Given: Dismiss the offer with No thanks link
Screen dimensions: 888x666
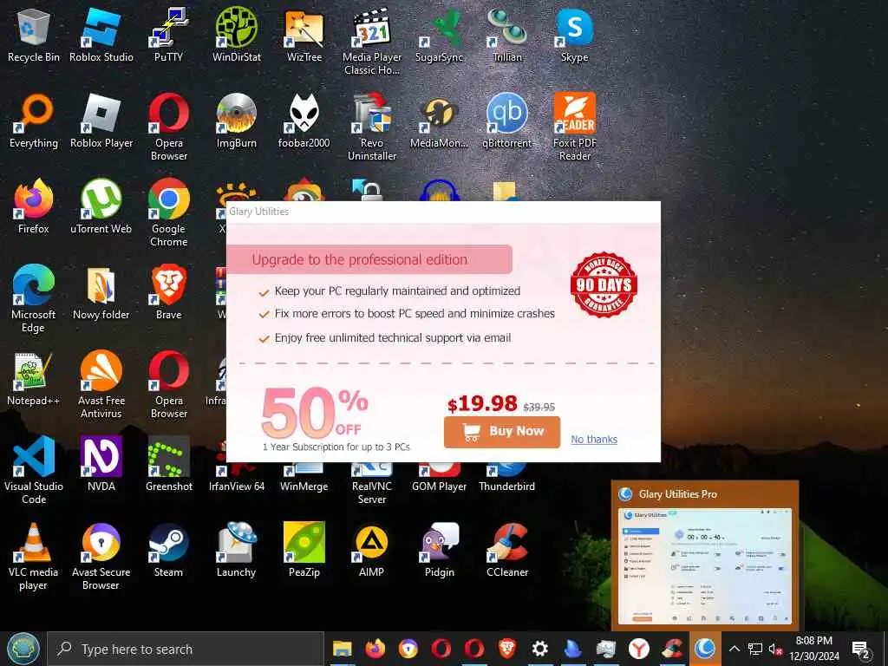Looking at the screenshot, I should coord(593,439).
